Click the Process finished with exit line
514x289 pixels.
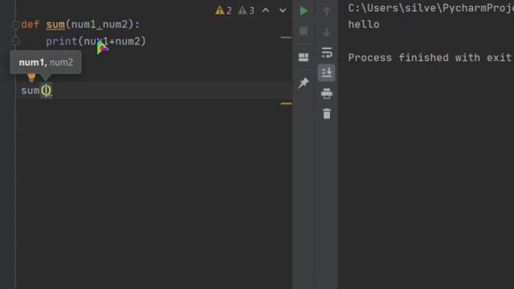(x=430, y=58)
